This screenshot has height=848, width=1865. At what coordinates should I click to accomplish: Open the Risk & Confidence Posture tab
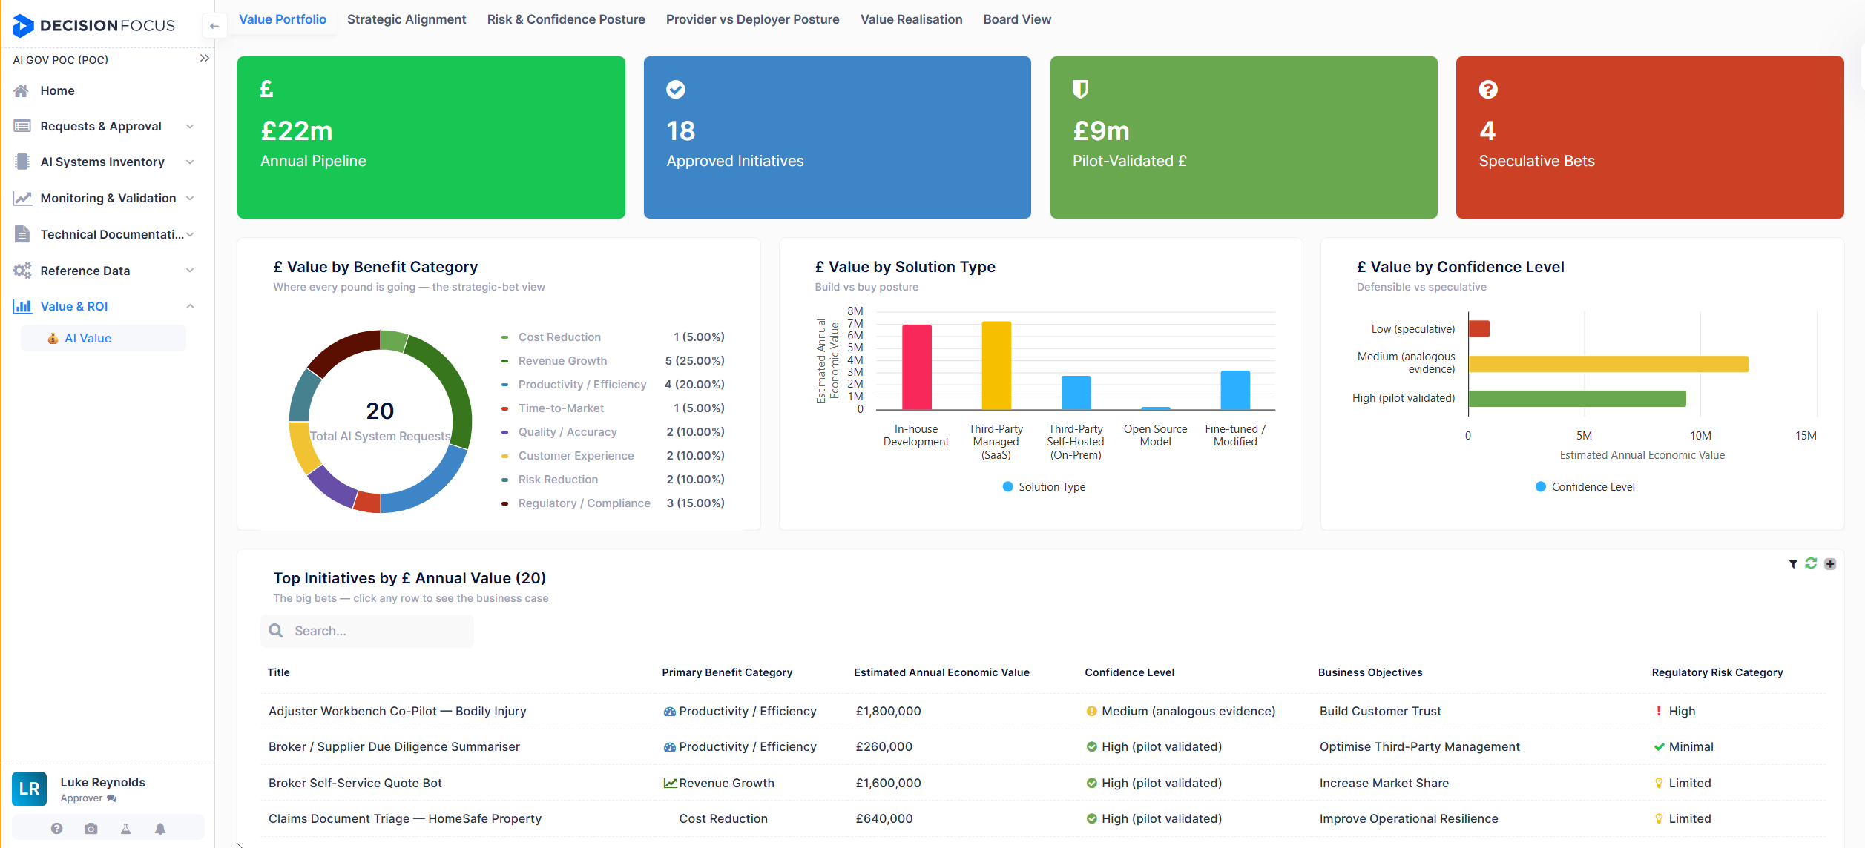pyautogui.click(x=566, y=19)
